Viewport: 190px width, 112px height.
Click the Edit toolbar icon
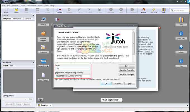click(x=37, y=11)
